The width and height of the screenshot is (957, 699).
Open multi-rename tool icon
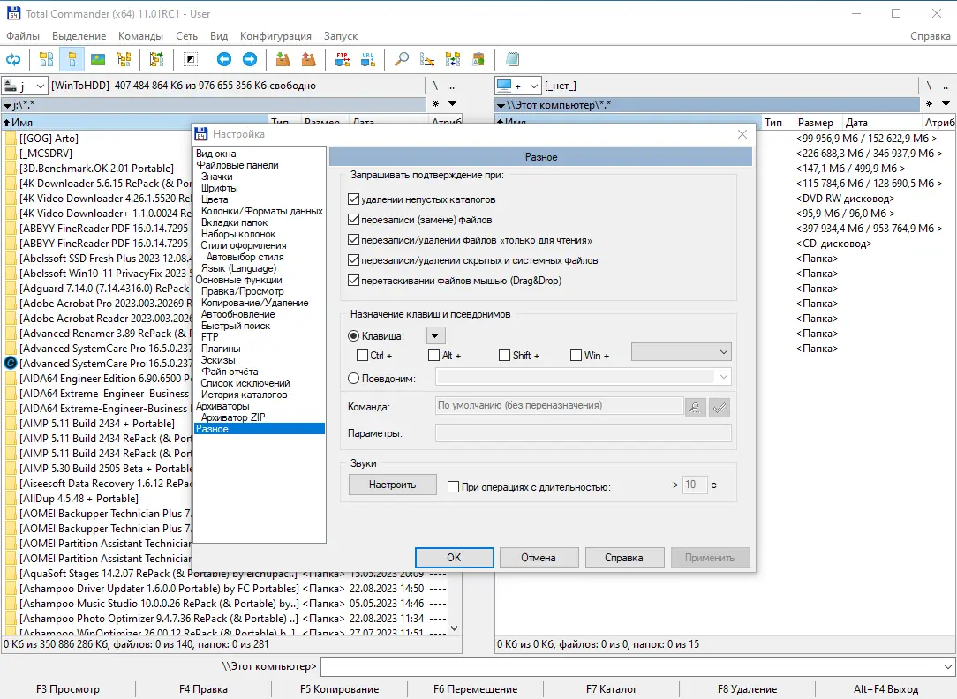point(427,59)
